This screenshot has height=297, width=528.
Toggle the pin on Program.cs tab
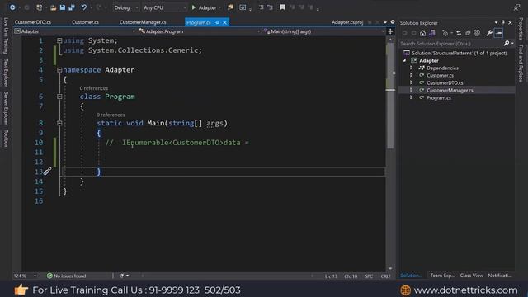(217, 22)
